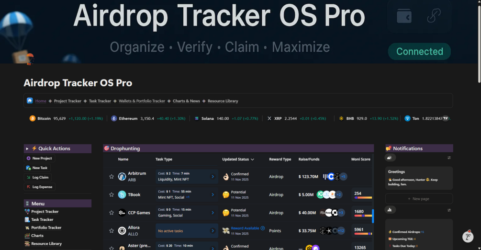The image size is (481, 250).
Task: Click the Drophunting table vertical scrollbar
Action: (373, 216)
